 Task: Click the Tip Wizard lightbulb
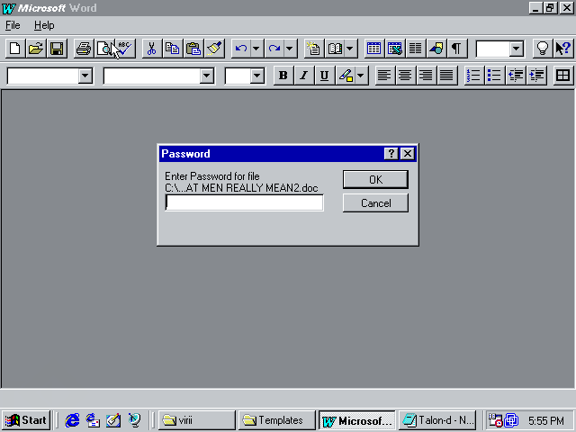pyautogui.click(x=543, y=48)
